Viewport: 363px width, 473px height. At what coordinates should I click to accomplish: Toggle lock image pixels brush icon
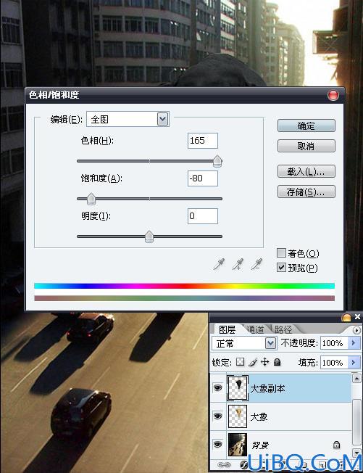tap(253, 362)
